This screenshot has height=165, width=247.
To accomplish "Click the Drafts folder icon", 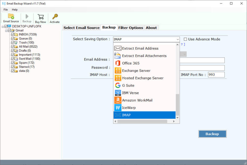I will 16,51.
